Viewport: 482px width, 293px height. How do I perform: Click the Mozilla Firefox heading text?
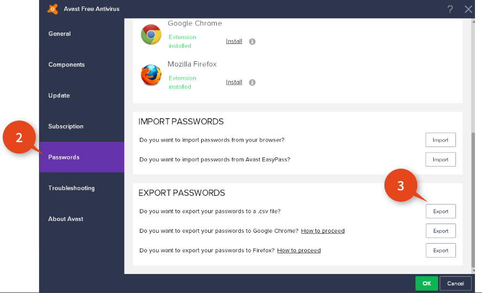(x=192, y=64)
